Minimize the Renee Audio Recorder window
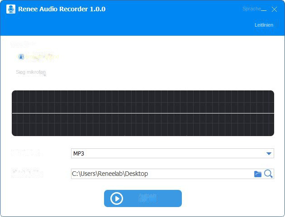The image size is (285, 217). coord(264,9)
